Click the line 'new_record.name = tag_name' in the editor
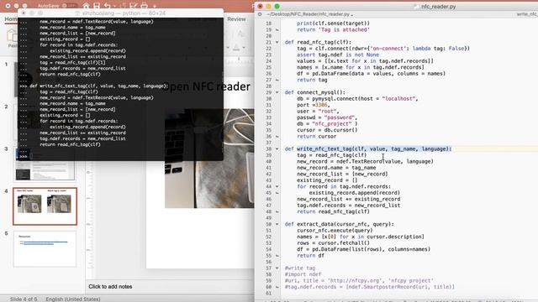 click(336, 168)
